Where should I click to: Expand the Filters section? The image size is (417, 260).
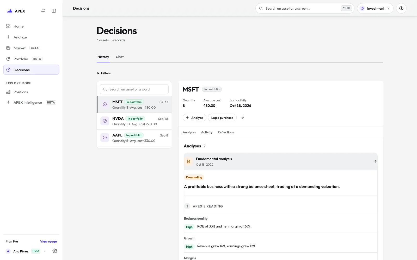point(104,73)
